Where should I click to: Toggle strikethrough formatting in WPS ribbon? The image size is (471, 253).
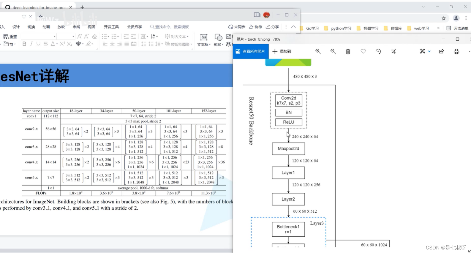[x=45, y=44]
